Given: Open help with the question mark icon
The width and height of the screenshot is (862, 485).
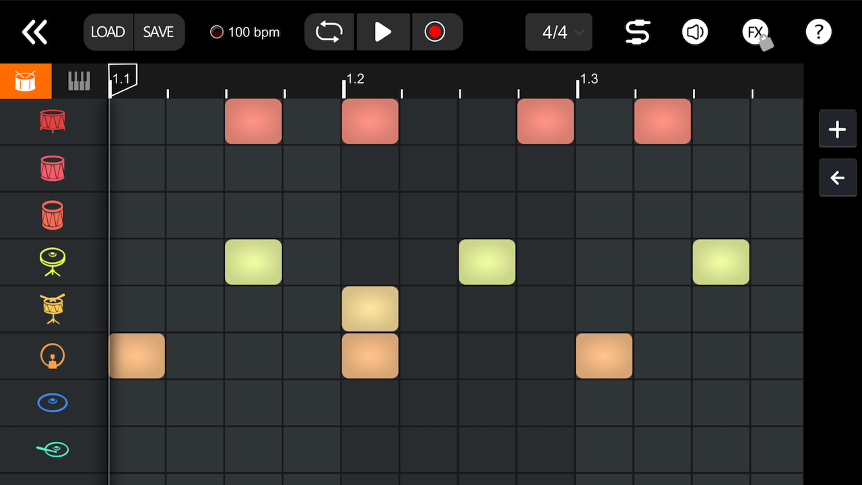Looking at the screenshot, I should pyautogui.click(x=818, y=32).
